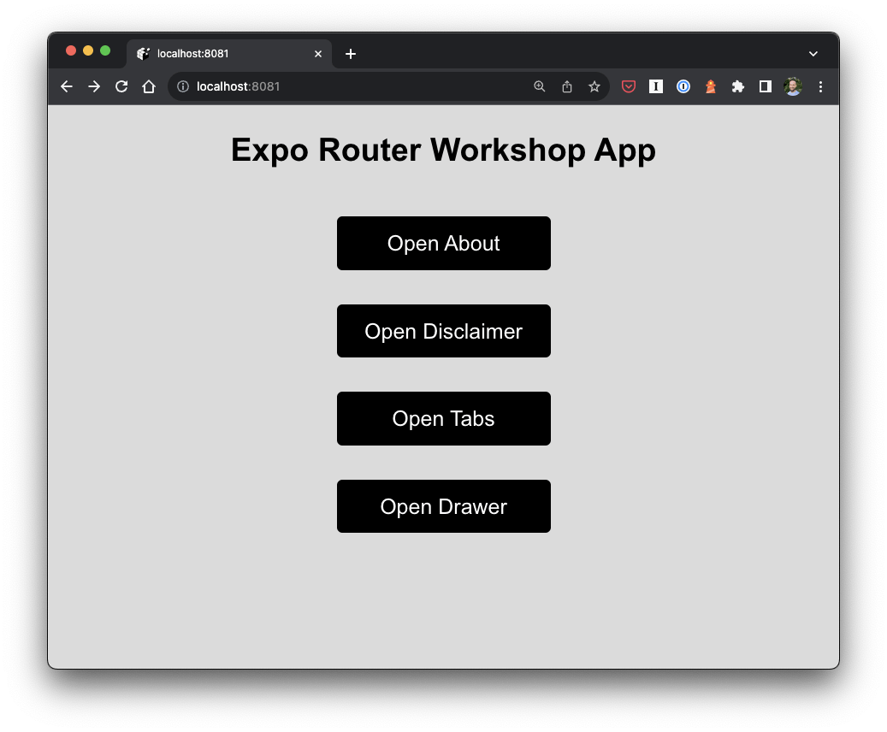This screenshot has width=887, height=732.
Task: Share this page via share icon
Action: tap(567, 86)
